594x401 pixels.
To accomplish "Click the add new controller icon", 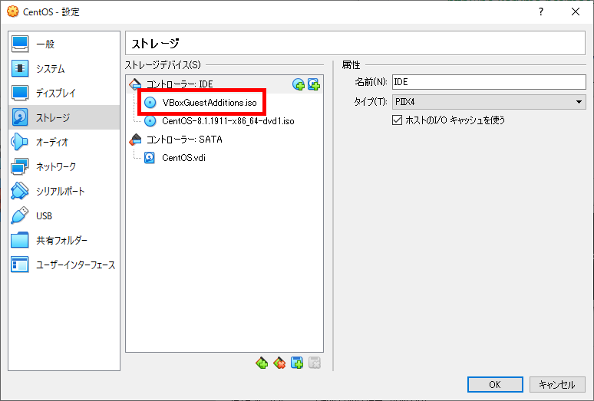I will click(262, 363).
